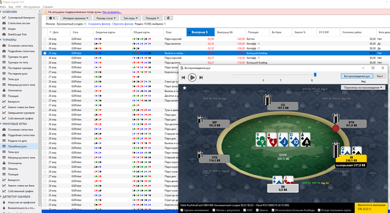Image resolution: width=390 pixels, height=213 pixels.
Task: Open Размер стола dropdown
Action: (x=106, y=18)
